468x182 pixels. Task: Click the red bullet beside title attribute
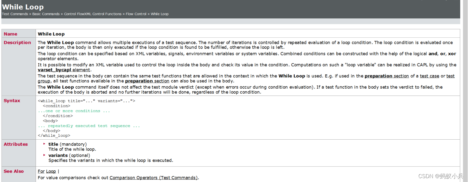[x=44, y=144]
